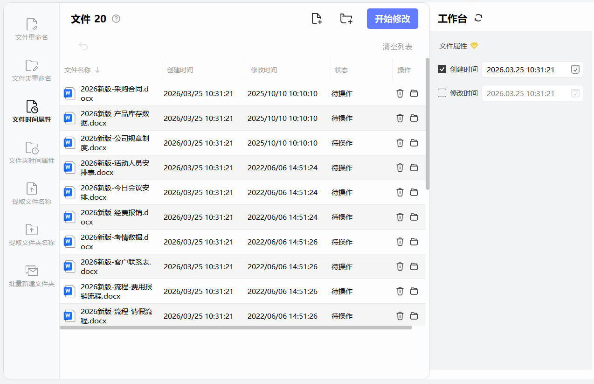Open the 提取文件夹名称 sidebar tool
The height and width of the screenshot is (384, 594).
(x=32, y=234)
